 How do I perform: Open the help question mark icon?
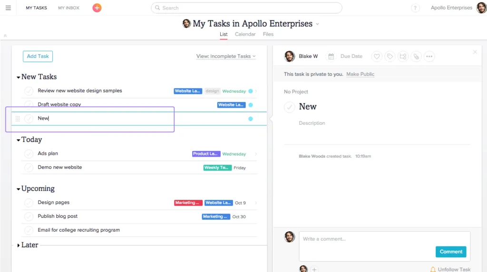coord(415,8)
